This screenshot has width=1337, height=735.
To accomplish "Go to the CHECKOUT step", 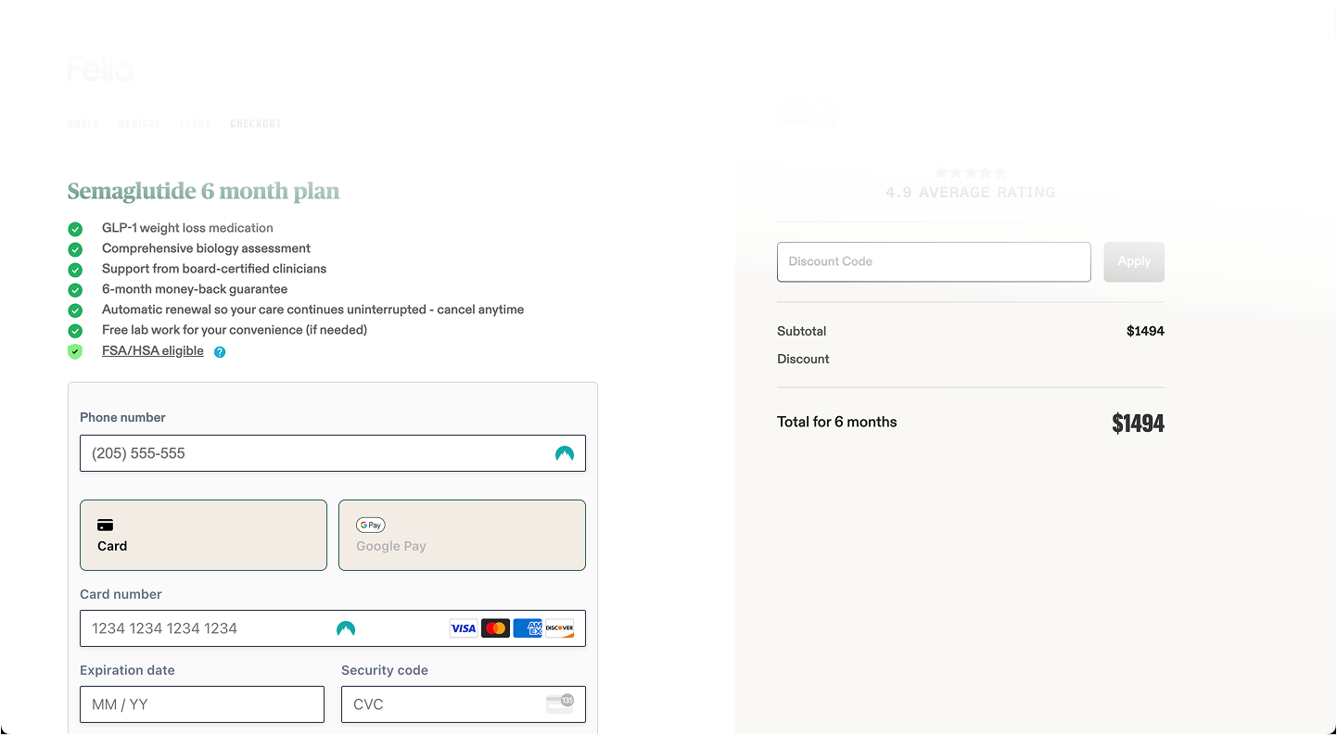I will click(x=256, y=122).
